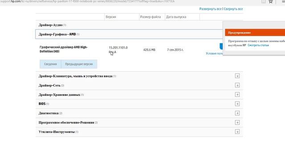Viewport: 285px width, 160px height.
Task: Select the version text 15.201.1101.0
Action: pyautogui.click(x=118, y=48)
